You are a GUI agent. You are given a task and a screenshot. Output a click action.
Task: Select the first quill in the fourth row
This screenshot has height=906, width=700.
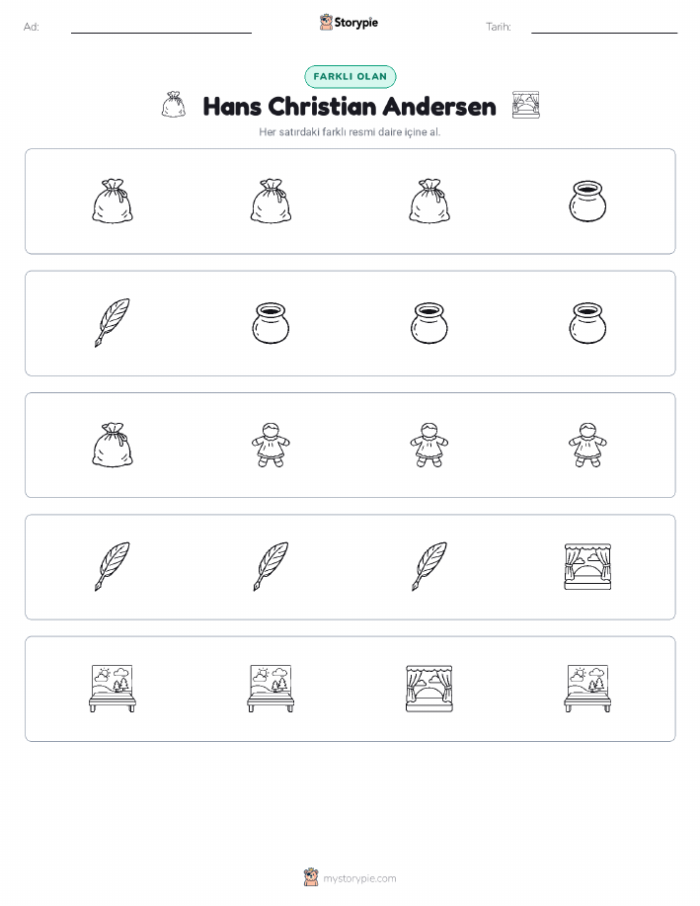point(112,566)
